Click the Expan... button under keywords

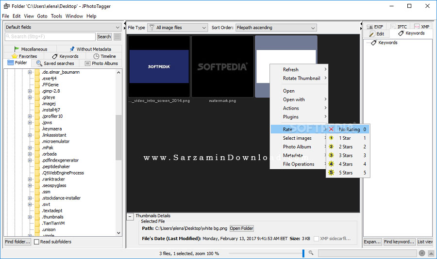point(372,242)
